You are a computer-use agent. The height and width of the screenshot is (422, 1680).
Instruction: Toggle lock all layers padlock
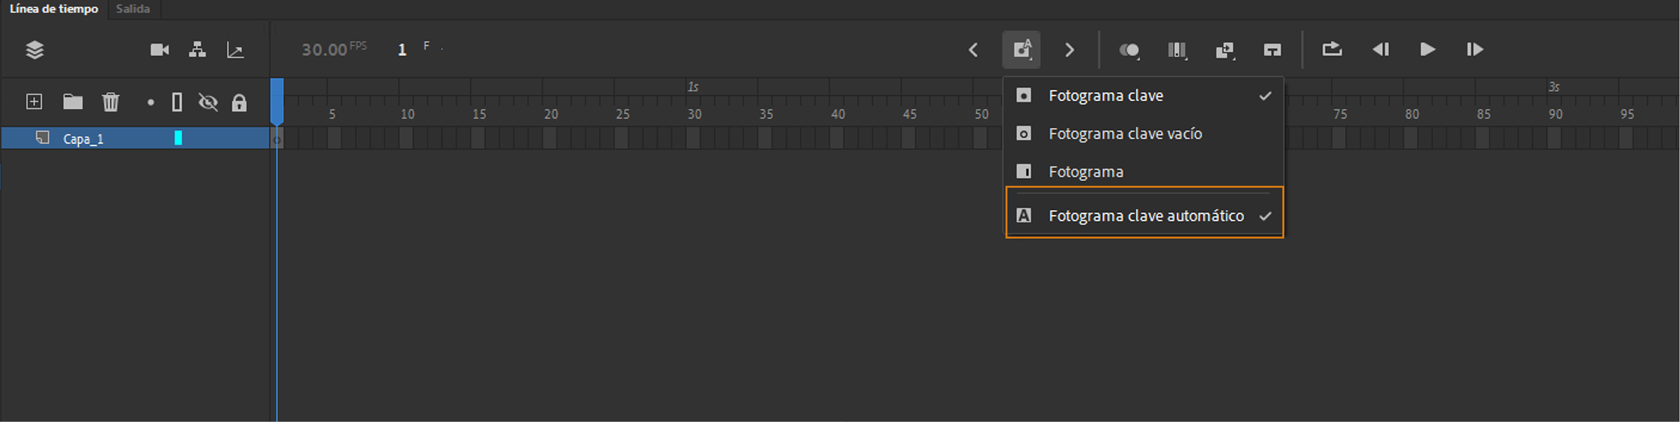pyautogui.click(x=239, y=102)
